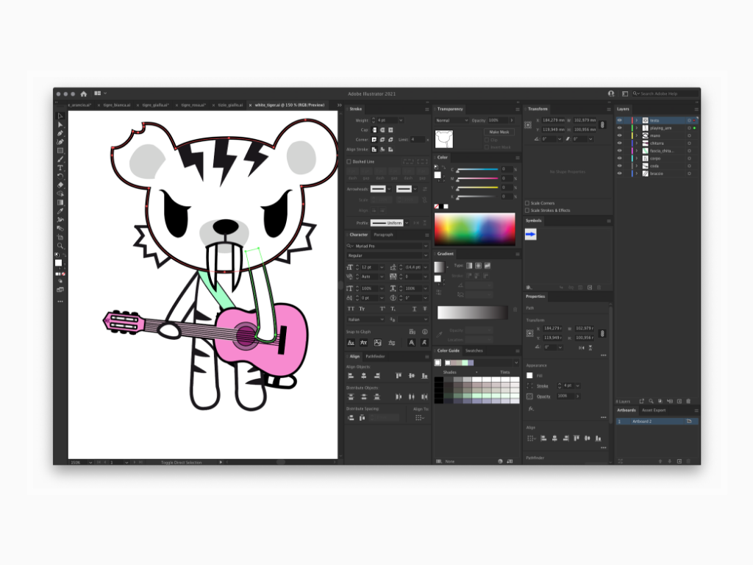Hide the corpo layer
Image resolution: width=753 pixels, height=565 pixels.
pyautogui.click(x=619, y=158)
